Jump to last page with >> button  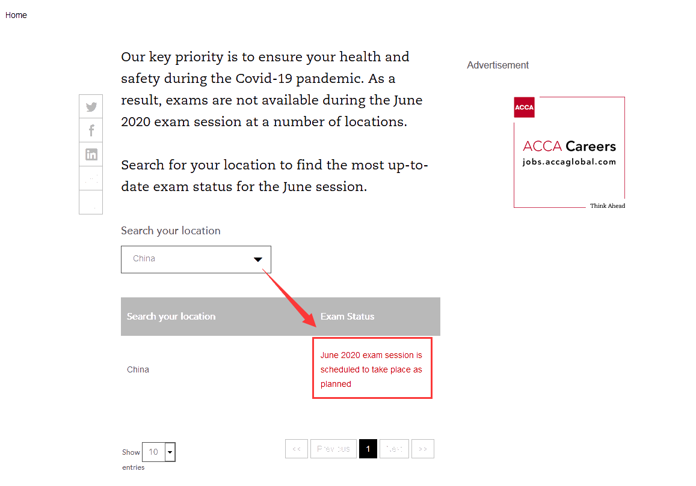point(422,449)
